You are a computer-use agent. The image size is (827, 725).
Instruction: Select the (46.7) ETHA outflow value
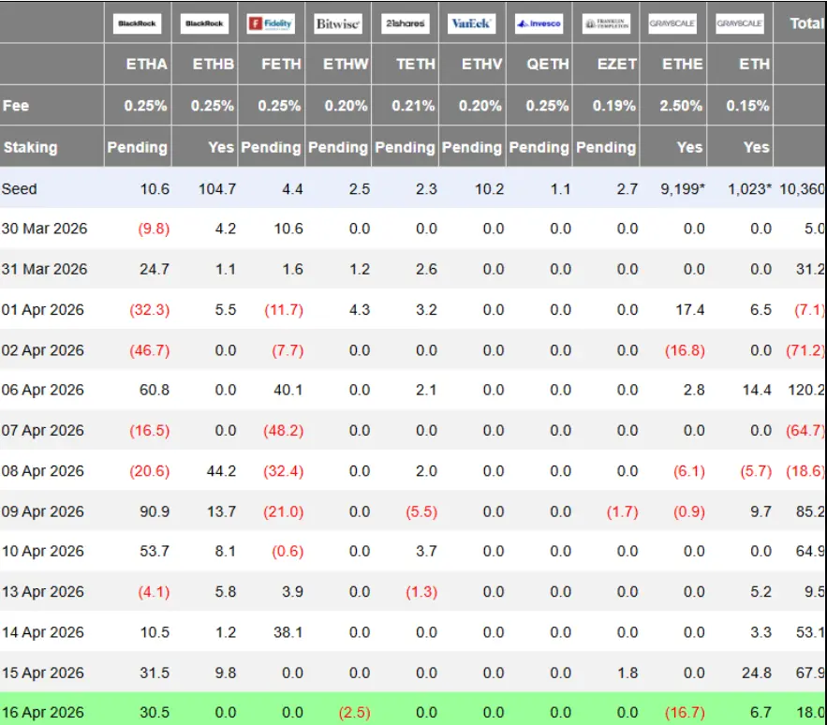click(150, 350)
